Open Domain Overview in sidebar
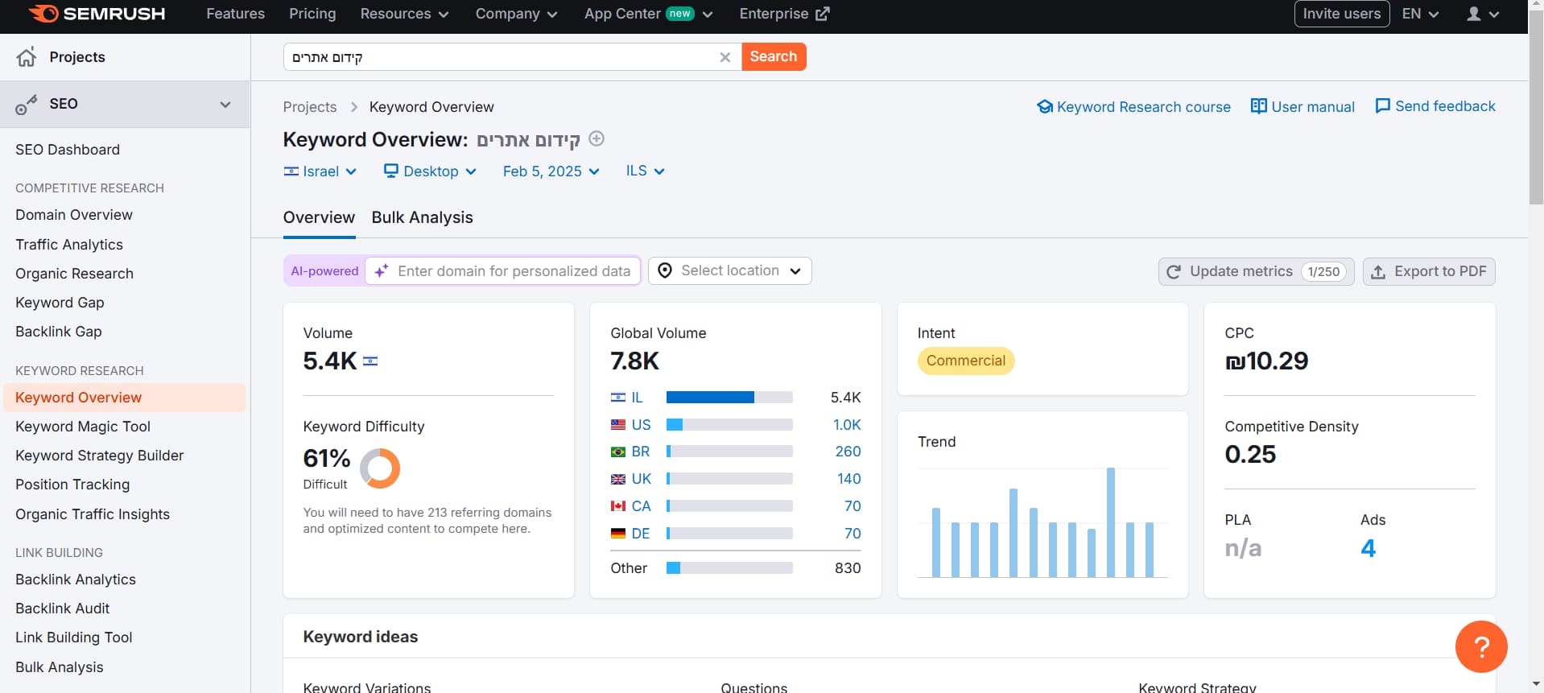This screenshot has height=693, width=1544. pos(74,215)
